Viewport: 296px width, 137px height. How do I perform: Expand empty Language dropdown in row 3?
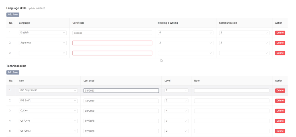tap(42, 53)
